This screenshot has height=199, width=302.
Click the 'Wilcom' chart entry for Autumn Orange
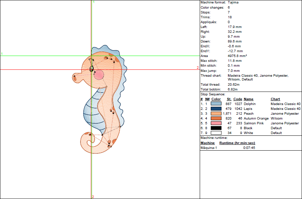[x=276, y=118]
